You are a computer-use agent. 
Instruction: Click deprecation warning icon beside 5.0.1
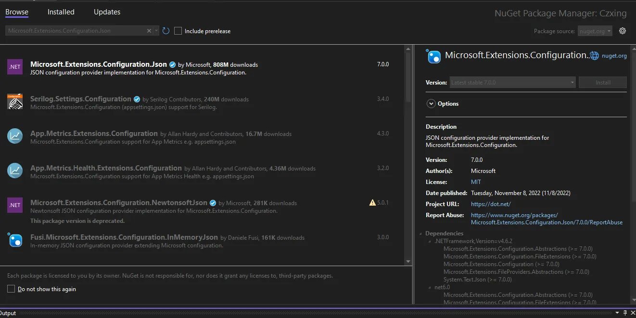coord(372,203)
